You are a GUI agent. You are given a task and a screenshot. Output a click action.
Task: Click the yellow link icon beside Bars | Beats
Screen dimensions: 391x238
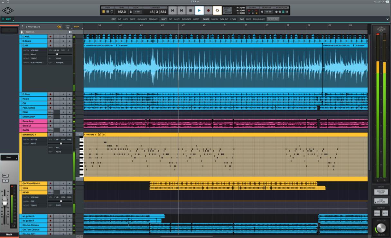tap(59, 27)
